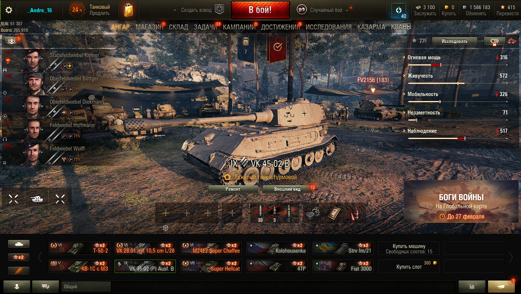Open the vehicle comparison scales icon
521x294 pixels.
point(512,41)
